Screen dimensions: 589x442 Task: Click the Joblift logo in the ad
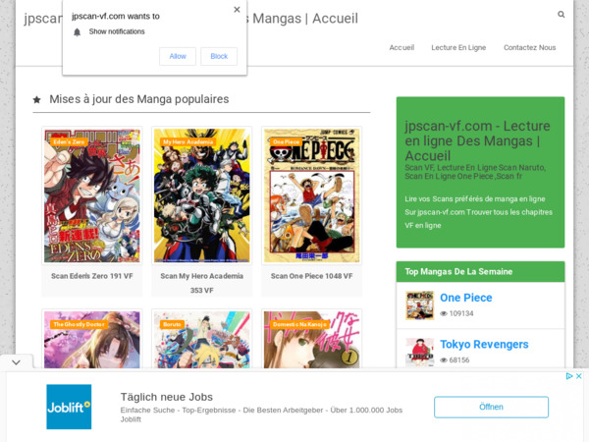(69, 407)
